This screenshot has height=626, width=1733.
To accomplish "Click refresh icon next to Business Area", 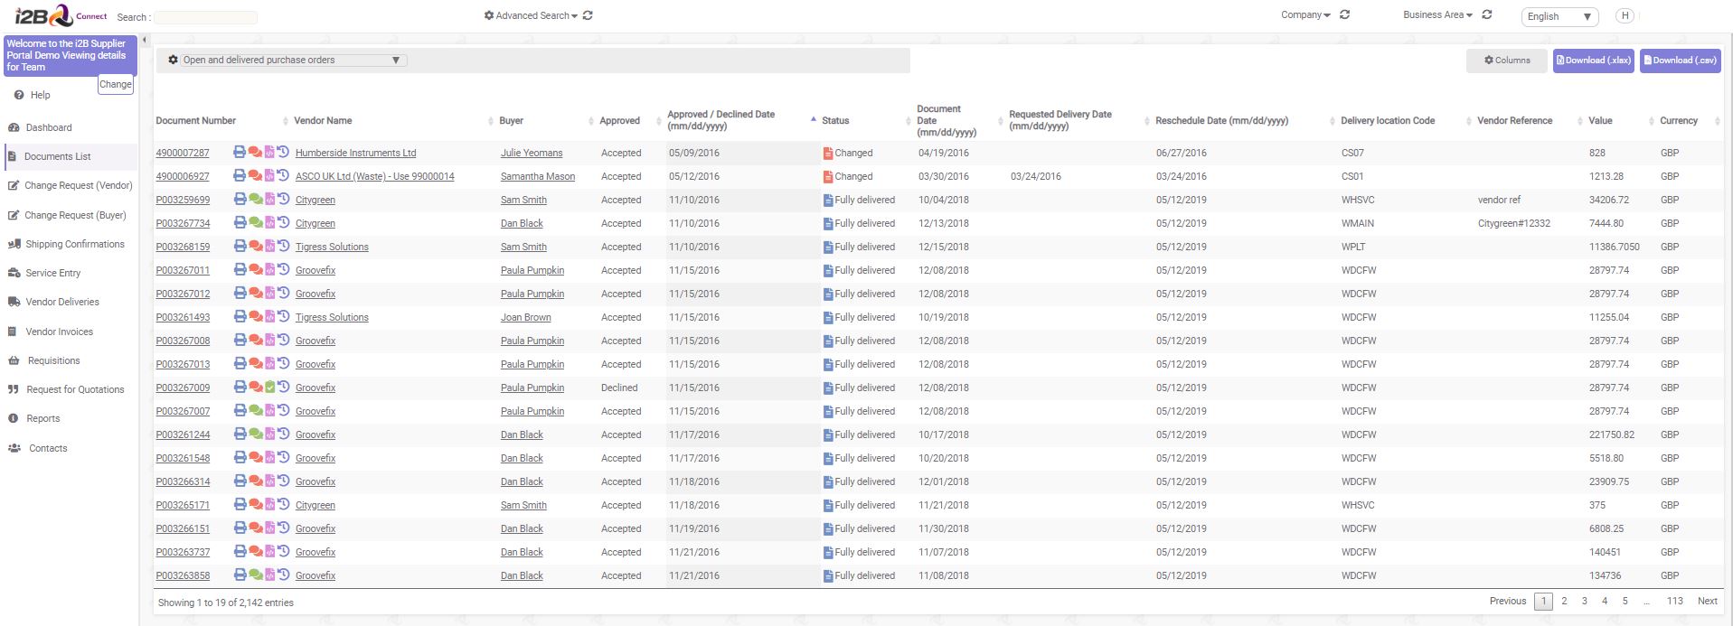I will click(1487, 14).
